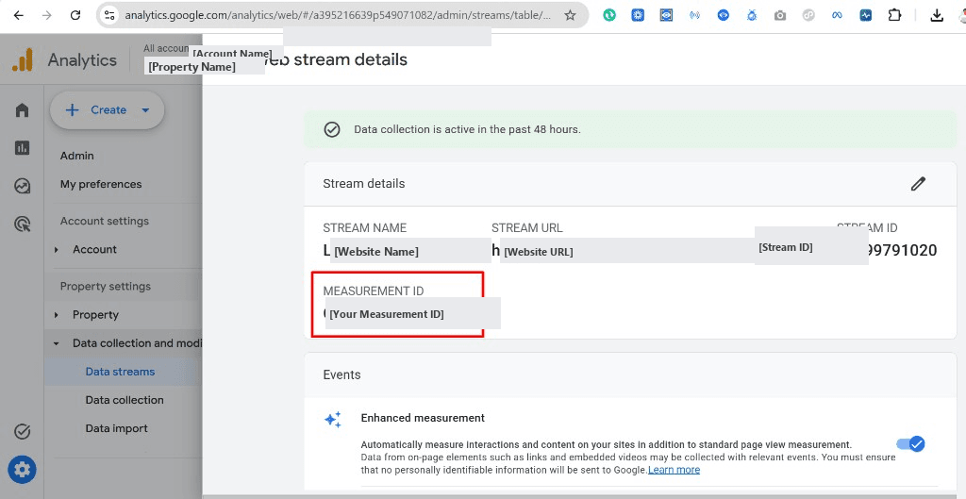
Task: Open browser Downloads icon
Action: click(x=937, y=15)
